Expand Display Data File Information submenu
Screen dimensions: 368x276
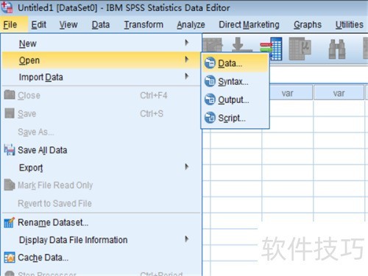tap(101, 240)
